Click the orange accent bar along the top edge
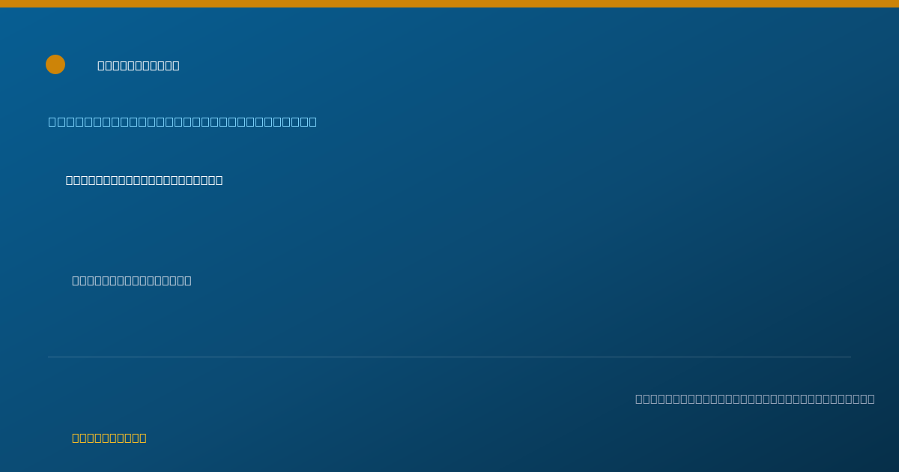The height and width of the screenshot is (472, 899). point(449,4)
